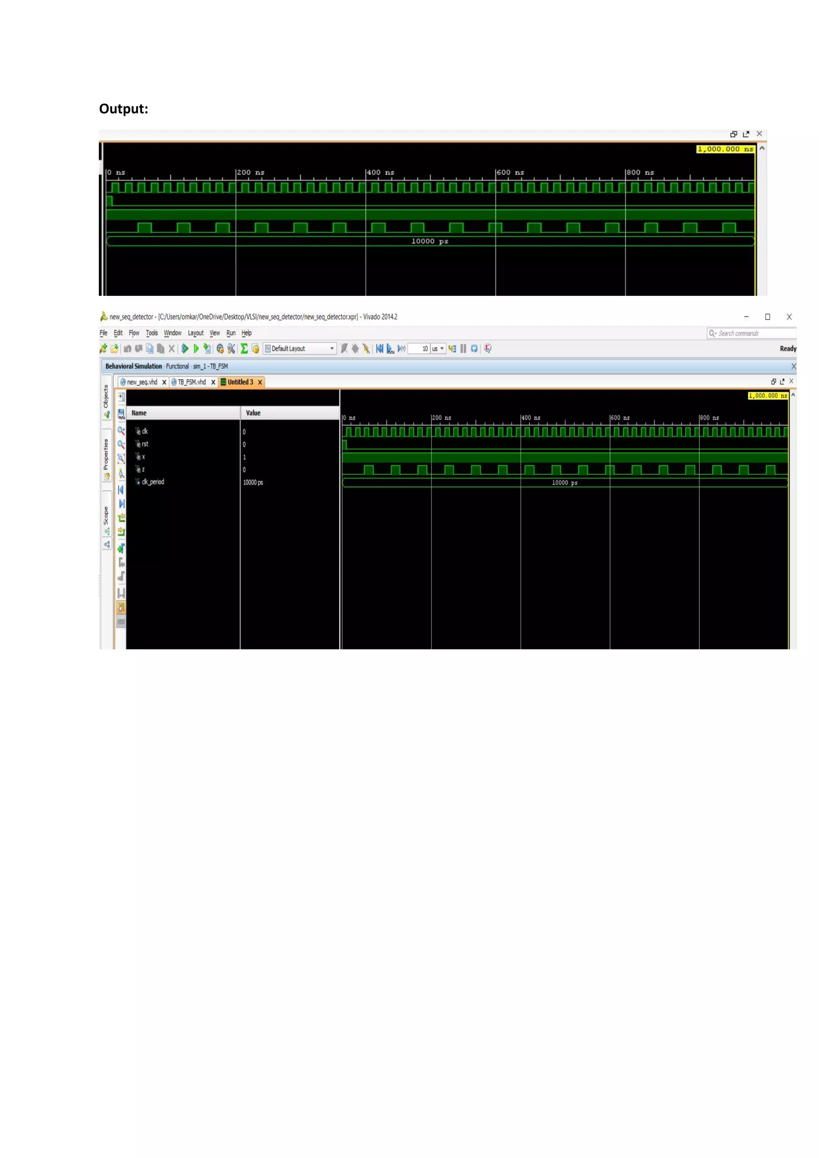Select the x signal row
The image size is (819, 1158).
pyautogui.click(x=233, y=457)
